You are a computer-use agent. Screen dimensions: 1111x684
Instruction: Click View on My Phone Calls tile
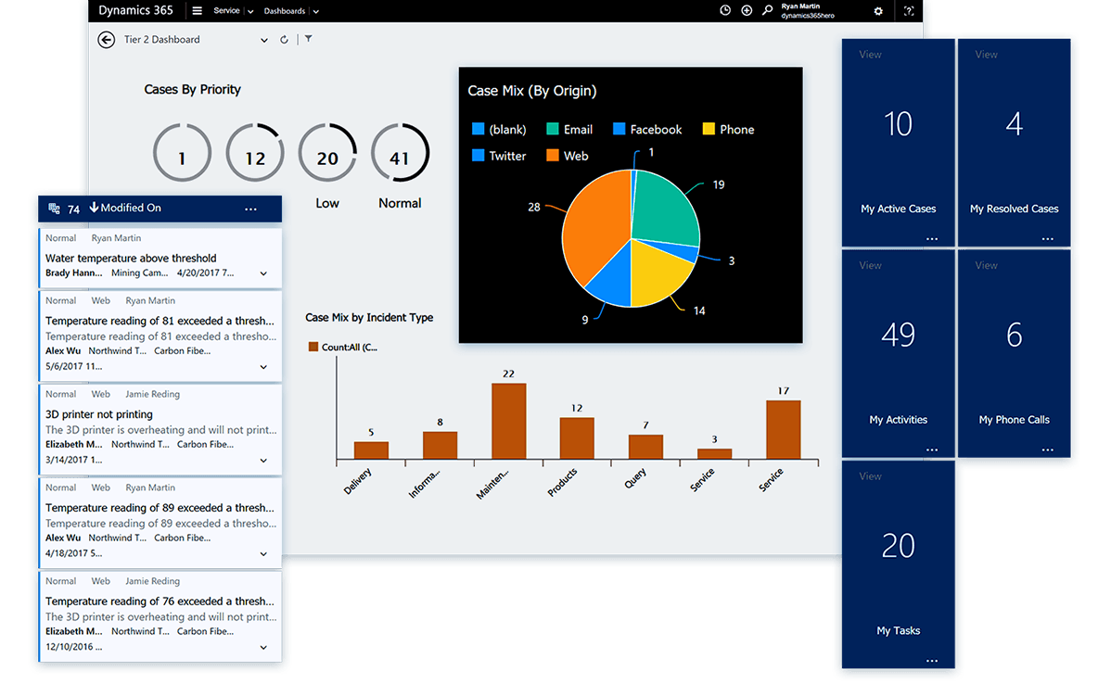tap(986, 265)
